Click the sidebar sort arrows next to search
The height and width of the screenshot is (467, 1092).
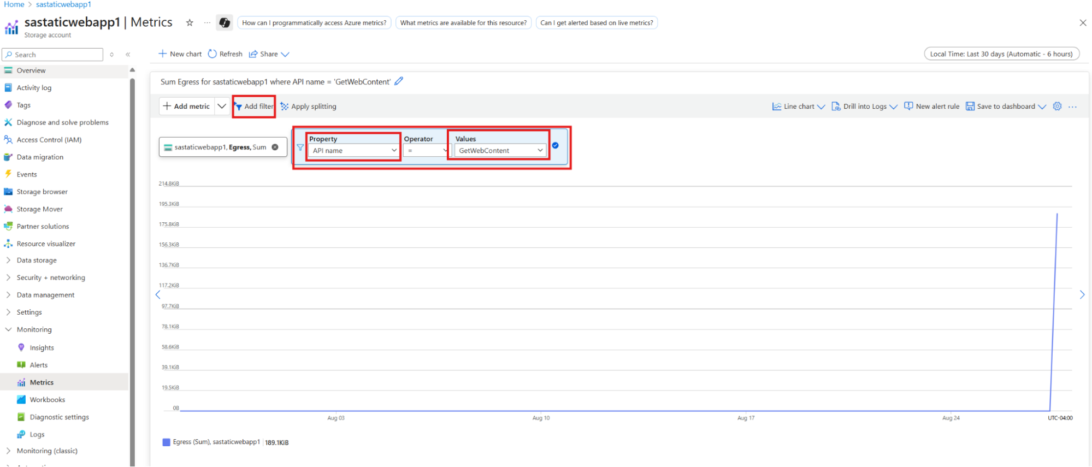click(111, 55)
